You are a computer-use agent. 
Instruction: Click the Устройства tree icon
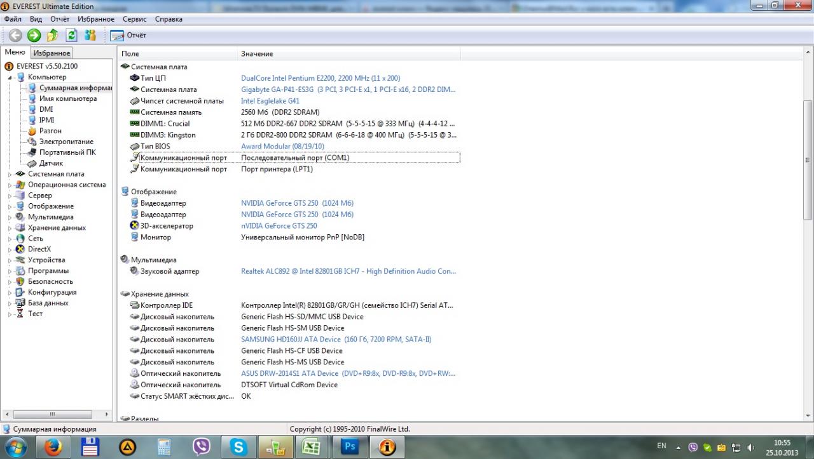21,260
